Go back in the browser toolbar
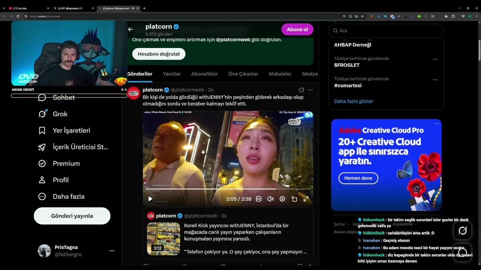The height and width of the screenshot is (270, 481). click(4, 16)
